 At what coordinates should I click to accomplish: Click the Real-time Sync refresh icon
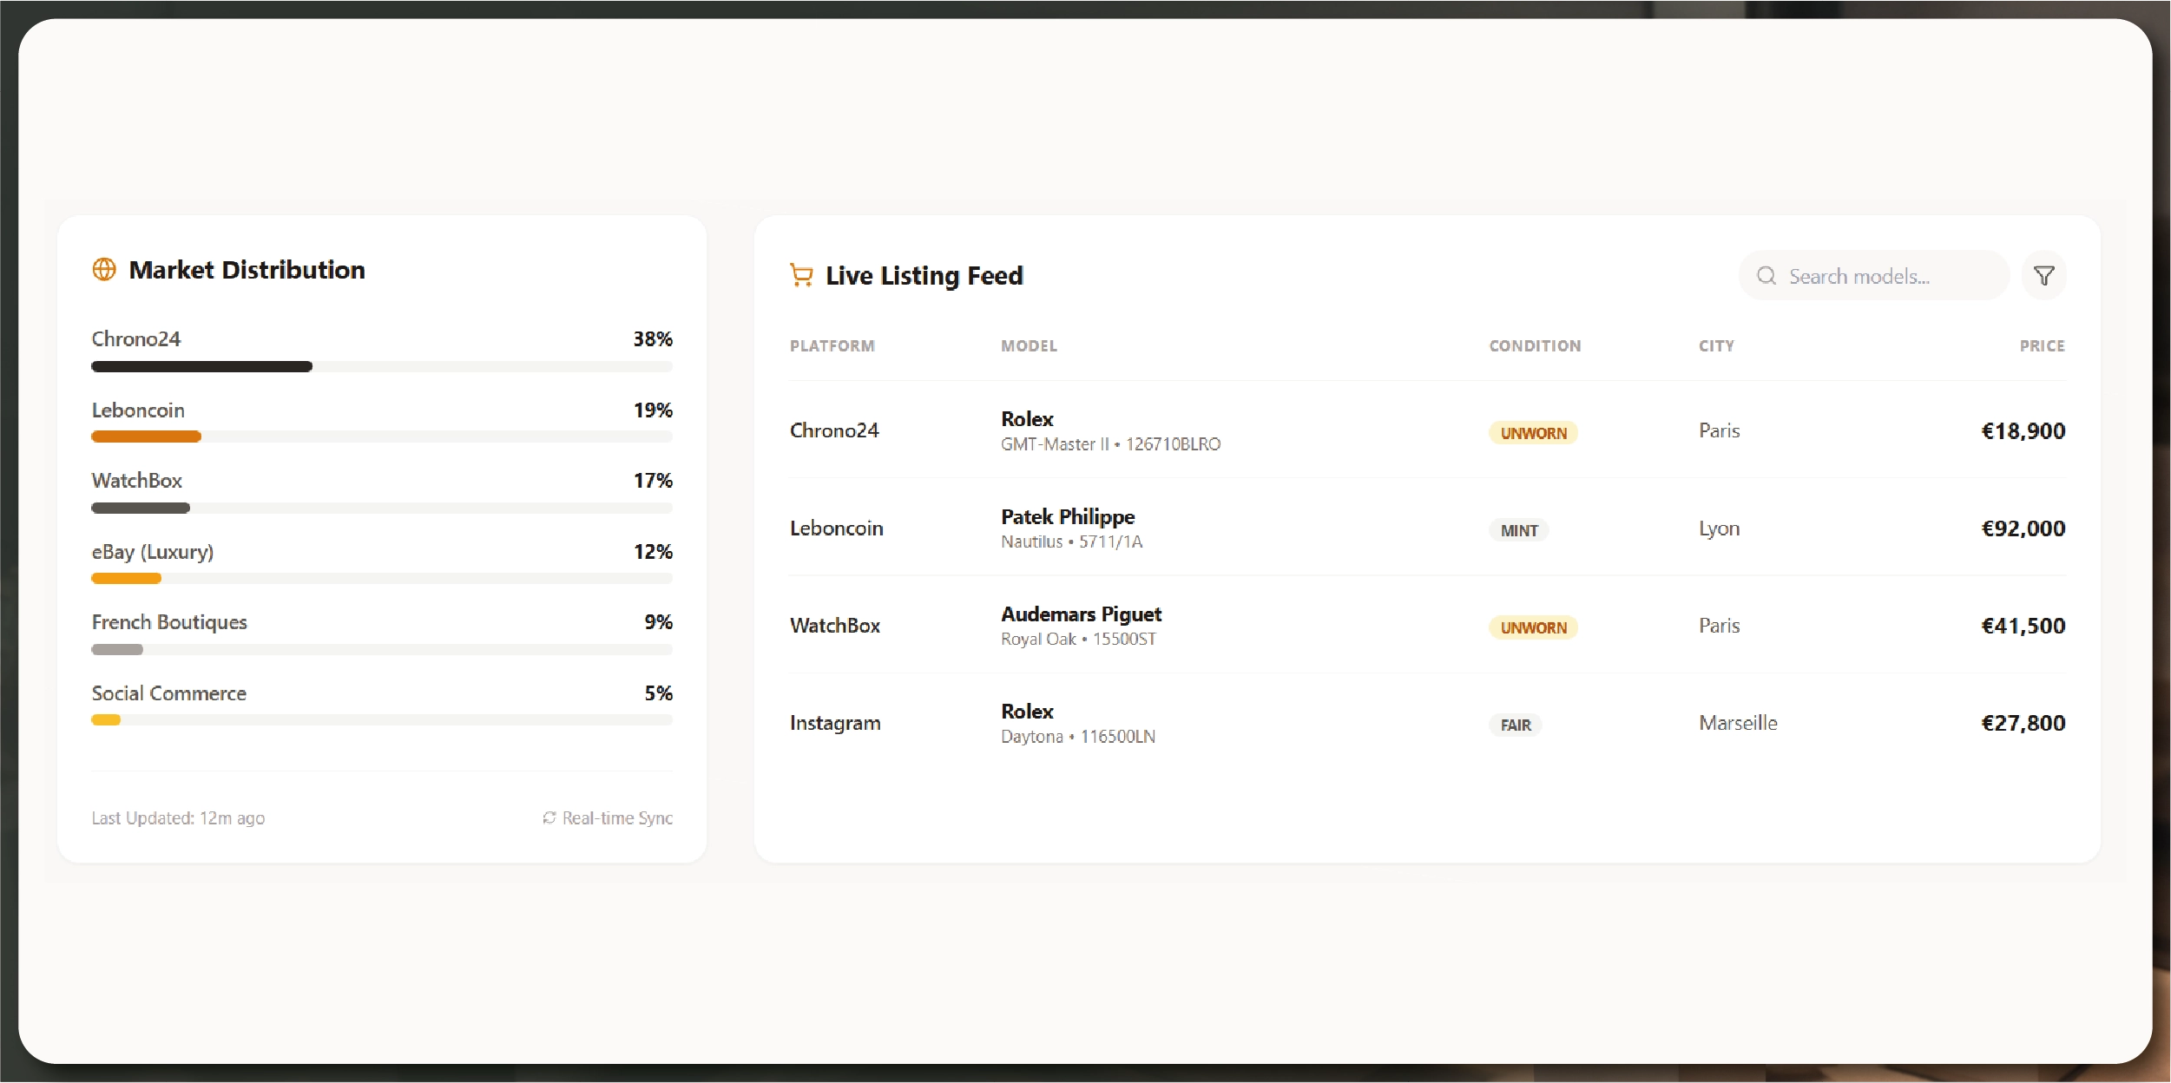coord(549,817)
